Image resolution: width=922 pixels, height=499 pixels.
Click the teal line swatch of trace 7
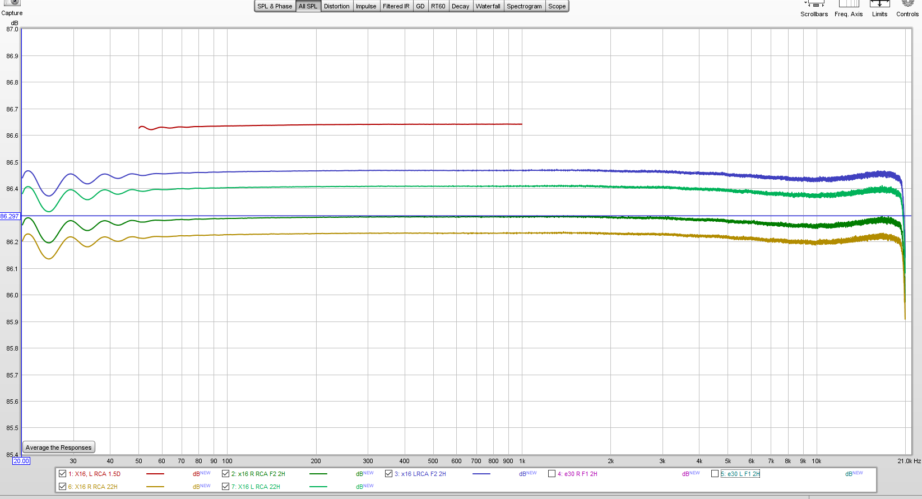(x=318, y=487)
